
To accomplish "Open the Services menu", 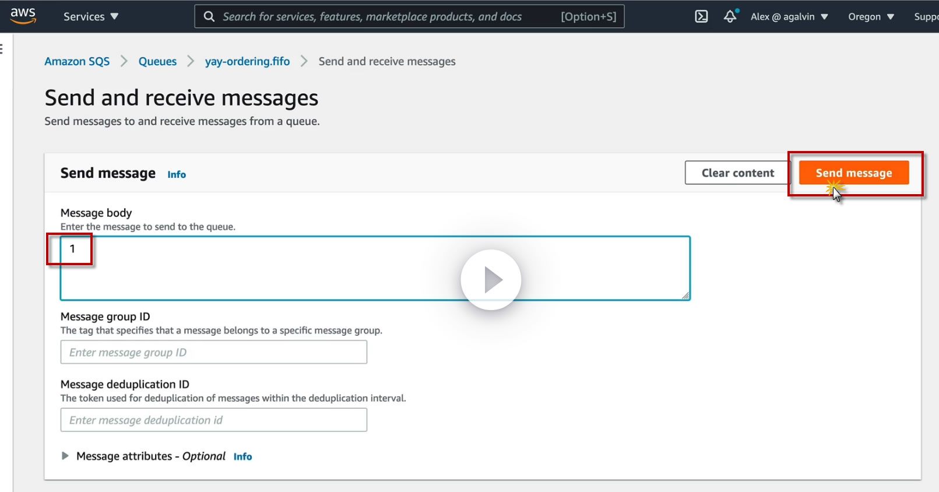I will 91,16.
